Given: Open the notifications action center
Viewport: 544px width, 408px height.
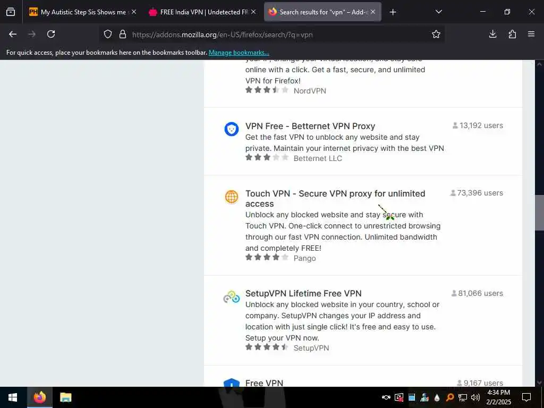Looking at the screenshot, I should pyautogui.click(x=526, y=397).
